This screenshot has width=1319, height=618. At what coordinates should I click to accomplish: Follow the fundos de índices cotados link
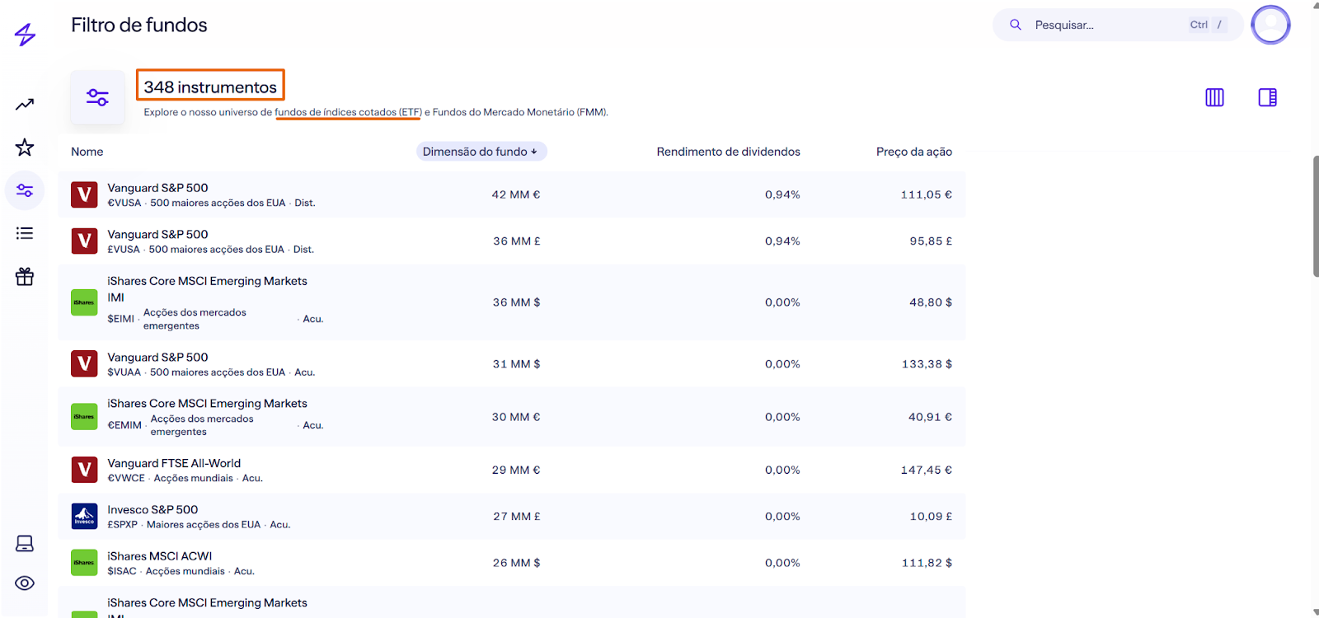(348, 112)
